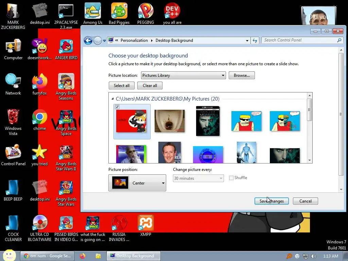Click the Start button smiley orb
The width and height of the screenshot is (348, 261).
[x=9, y=255]
